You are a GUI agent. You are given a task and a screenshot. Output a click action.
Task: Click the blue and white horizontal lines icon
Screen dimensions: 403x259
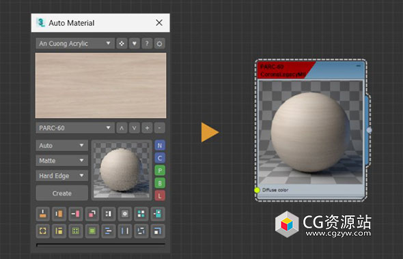[109, 231]
